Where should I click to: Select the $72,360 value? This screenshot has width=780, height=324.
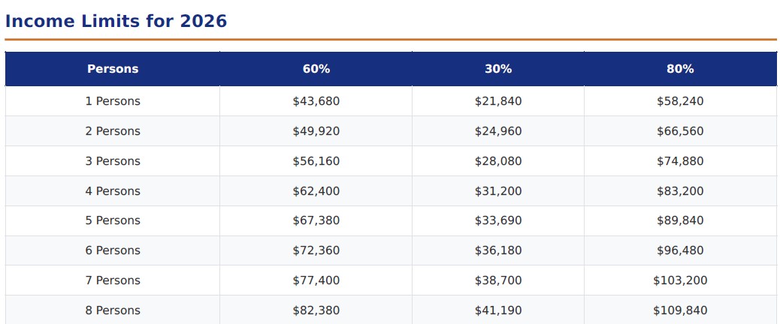coord(316,250)
